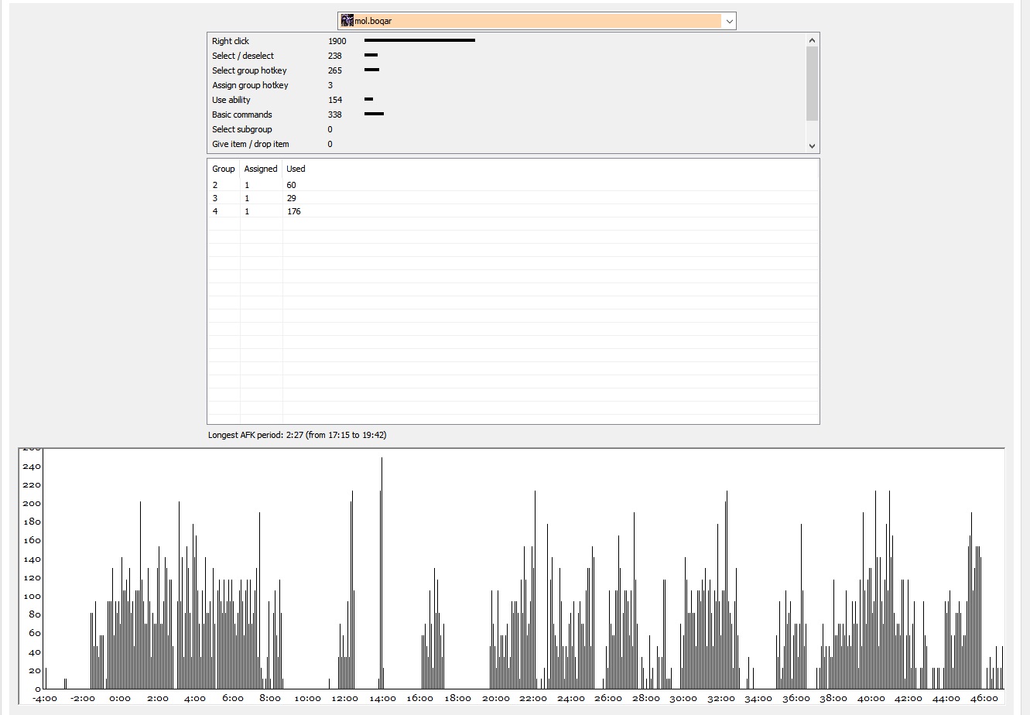The image size is (1030, 715).
Task: Click group number 4 in the Group column
Action: (x=215, y=211)
